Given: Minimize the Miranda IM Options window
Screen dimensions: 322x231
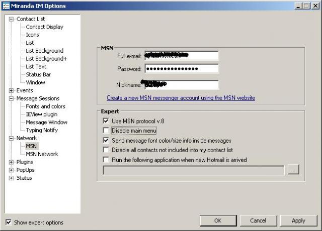Looking at the screenshot, I should (x=298, y=6).
